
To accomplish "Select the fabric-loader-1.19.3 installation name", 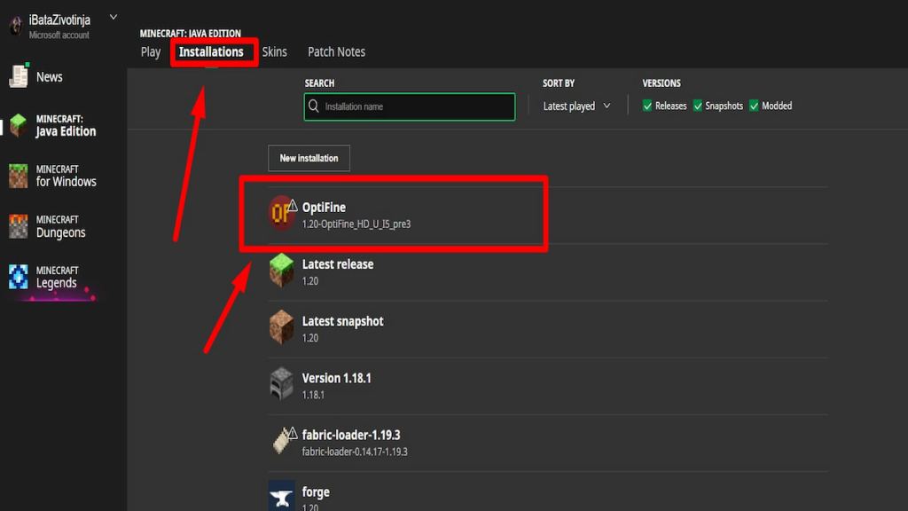I will coord(351,435).
